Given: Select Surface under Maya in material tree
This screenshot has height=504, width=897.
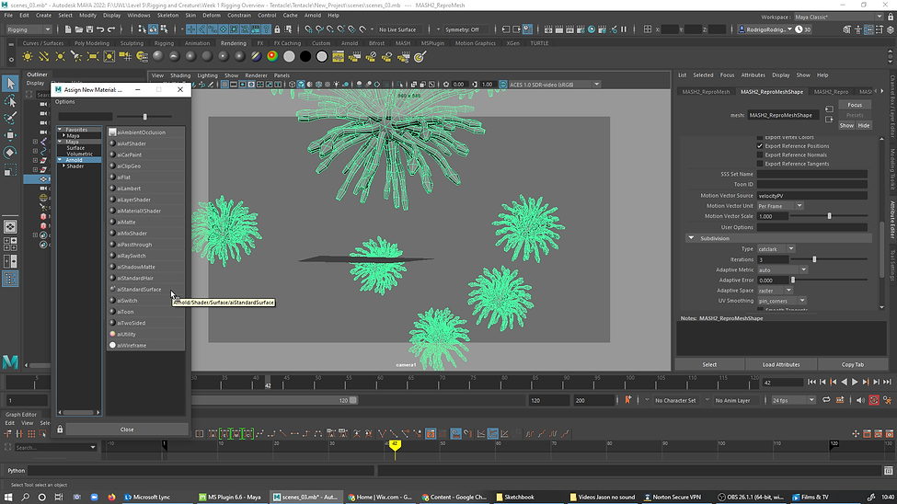Looking at the screenshot, I should tap(75, 147).
